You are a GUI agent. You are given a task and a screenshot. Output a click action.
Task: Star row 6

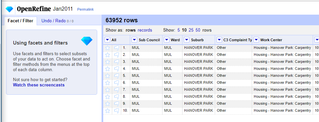tap(108, 83)
